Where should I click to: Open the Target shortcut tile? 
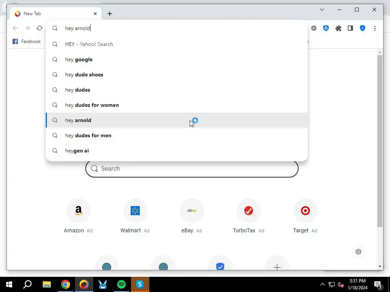coord(305,216)
